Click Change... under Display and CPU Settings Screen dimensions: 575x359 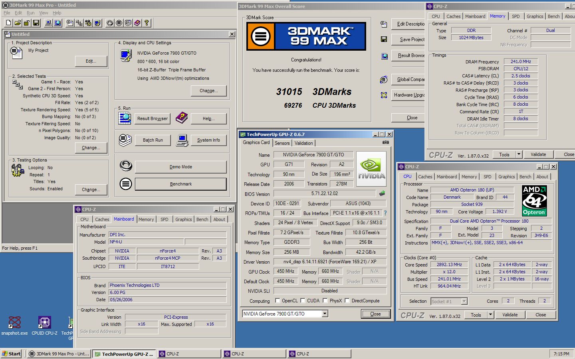(209, 91)
